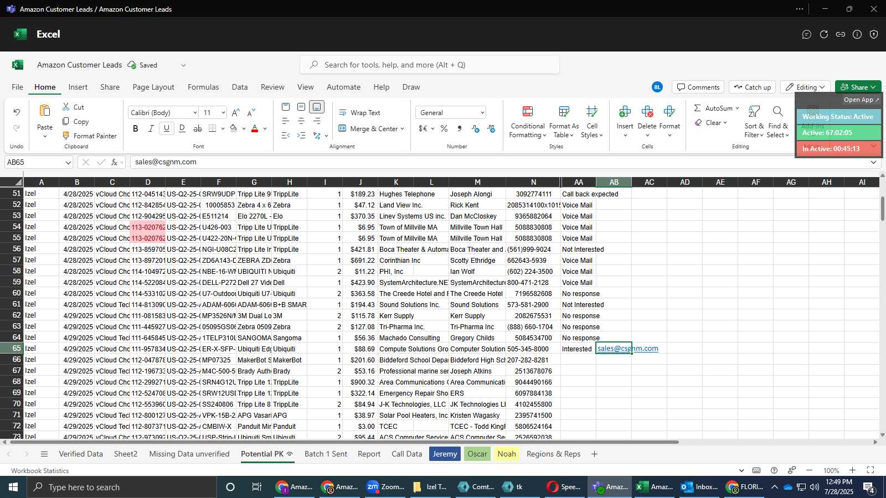Open the Calibri font name dropdown
886x498 pixels.
tap(195, 112)
